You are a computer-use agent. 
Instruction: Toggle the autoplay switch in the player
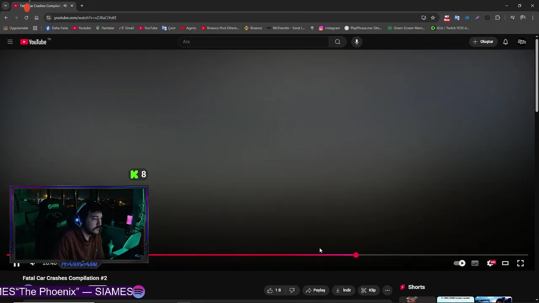(459, 263)
